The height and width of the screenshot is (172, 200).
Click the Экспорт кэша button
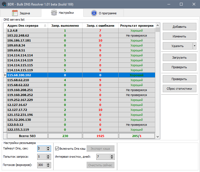pyautogui.click(x=100, y=148)
